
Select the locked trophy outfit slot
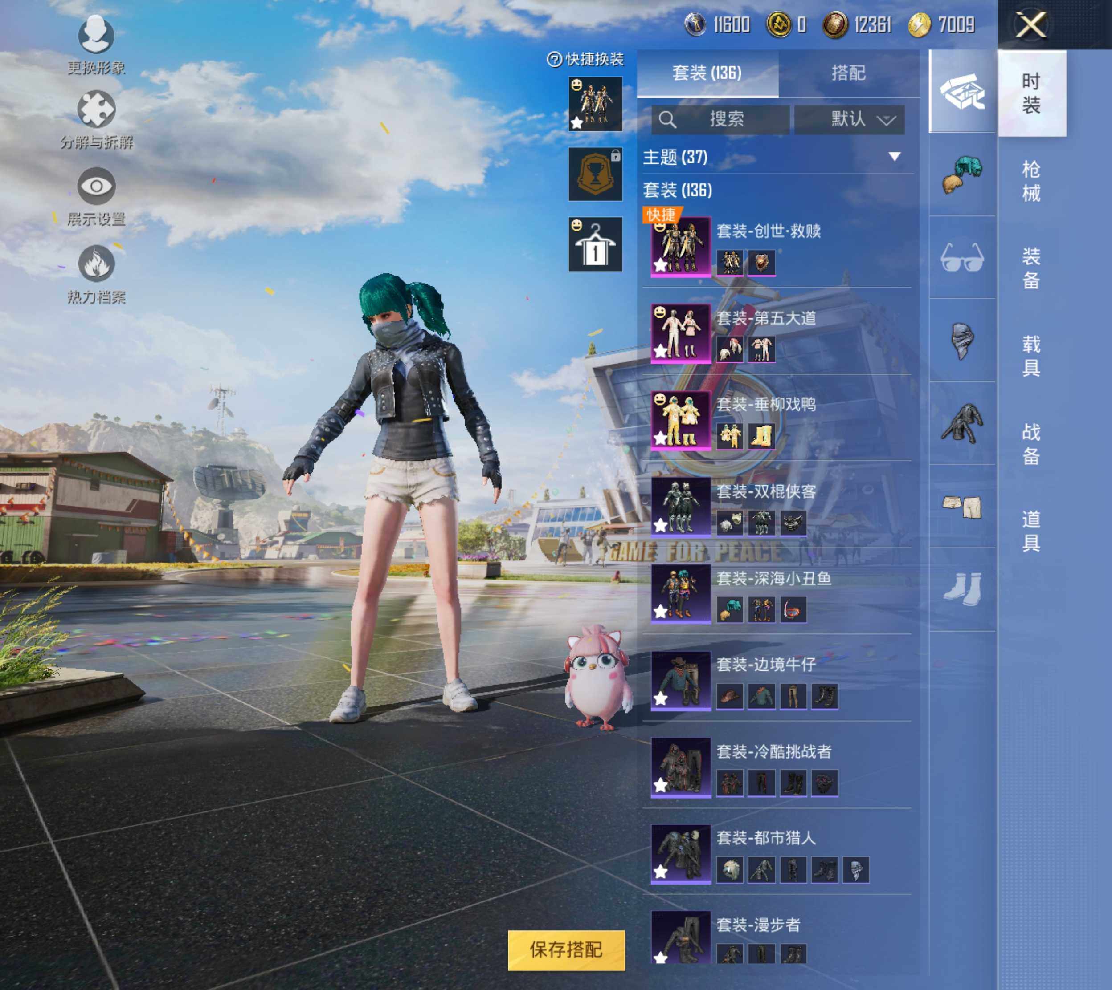(x=596, y=174)
